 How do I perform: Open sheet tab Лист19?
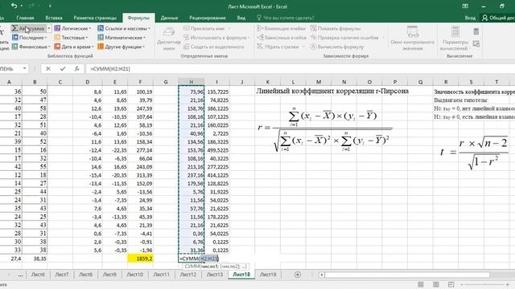click(268, 275)
